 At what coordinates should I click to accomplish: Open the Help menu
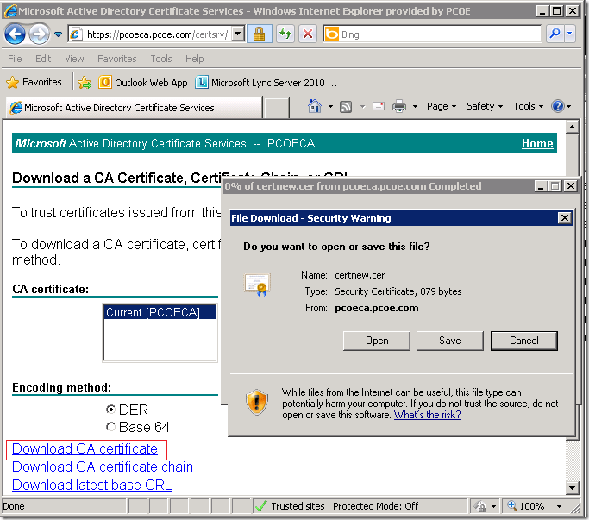(x=195, y=59)
